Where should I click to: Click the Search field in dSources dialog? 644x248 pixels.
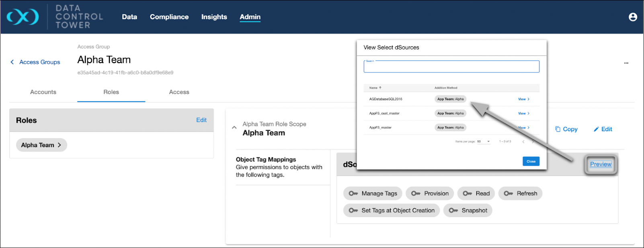[x=451, y=67]
